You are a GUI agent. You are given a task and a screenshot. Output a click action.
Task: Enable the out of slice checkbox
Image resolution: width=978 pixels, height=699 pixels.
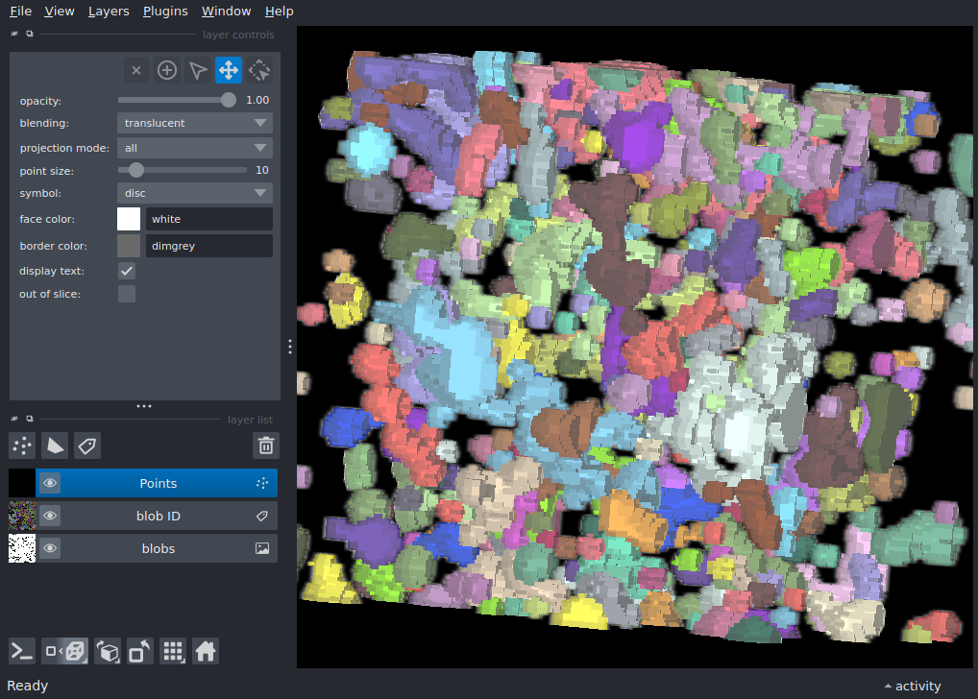click(127, 294)
